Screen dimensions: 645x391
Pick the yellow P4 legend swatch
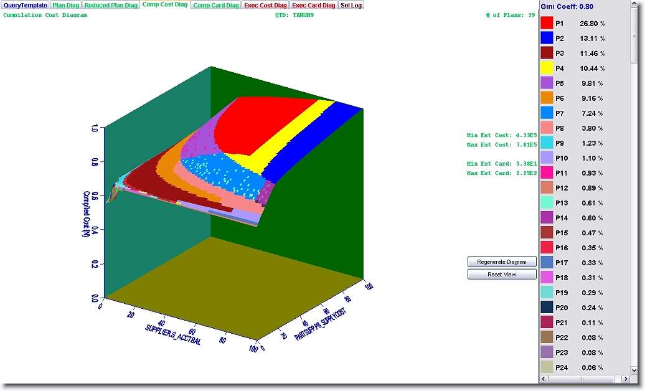[547, 68]
